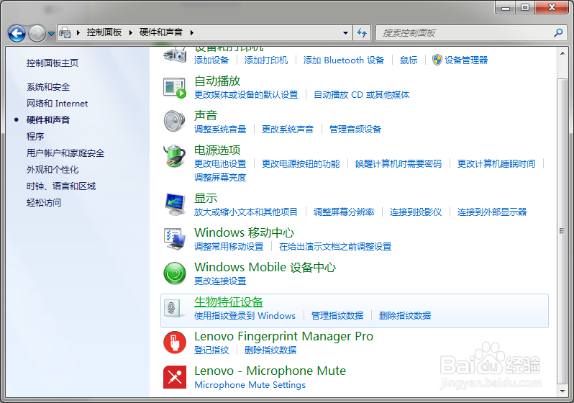Open the address bar history dropdown
The width and height of the screenshot is (574, 403).
click(x=345, y=33)
